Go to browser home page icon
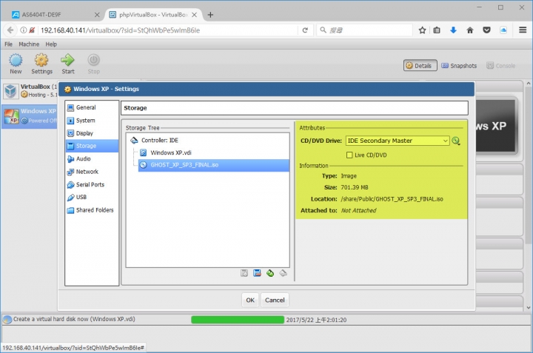The height and width of the screenshot is (353, 533). [470, 30]
